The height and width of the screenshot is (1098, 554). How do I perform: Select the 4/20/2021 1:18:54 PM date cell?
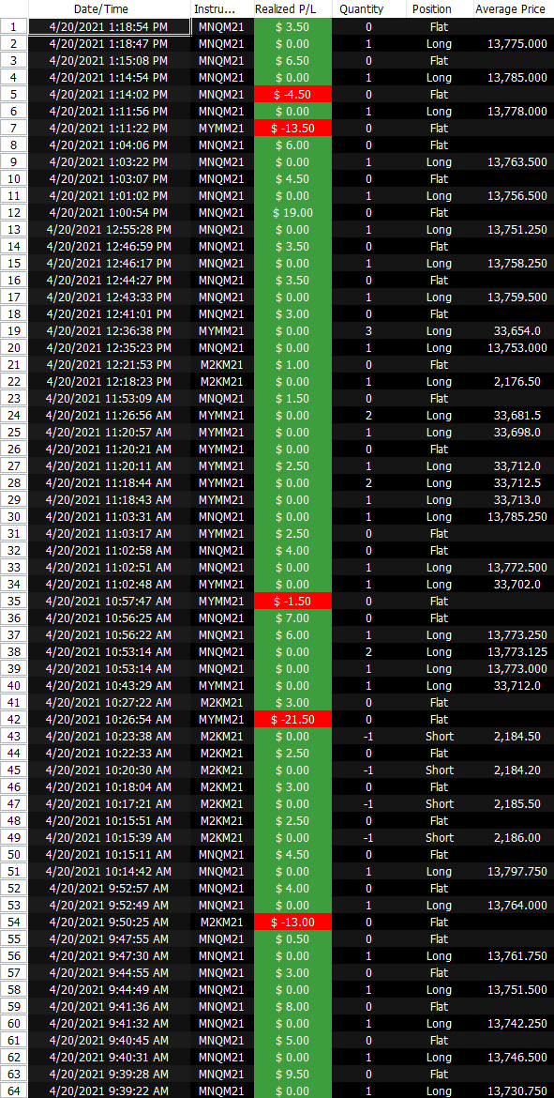[x=109, y=27]
